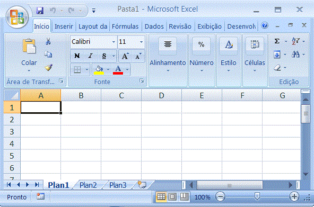Cut selection using scissors icon

(x=48, y=42)
